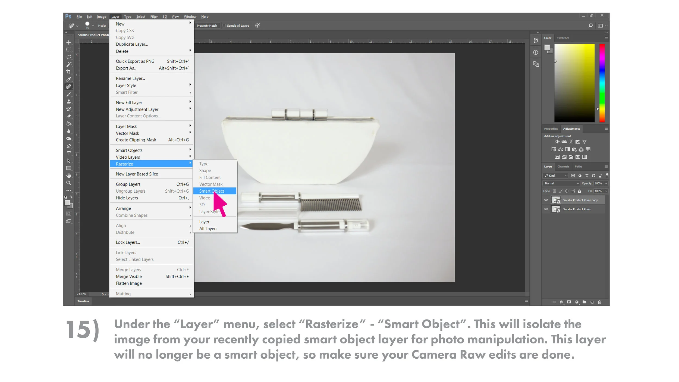679x382 pixels.
Task: Choose All Layers in Rasterize submenu
Action: click(x=215, y=228)
